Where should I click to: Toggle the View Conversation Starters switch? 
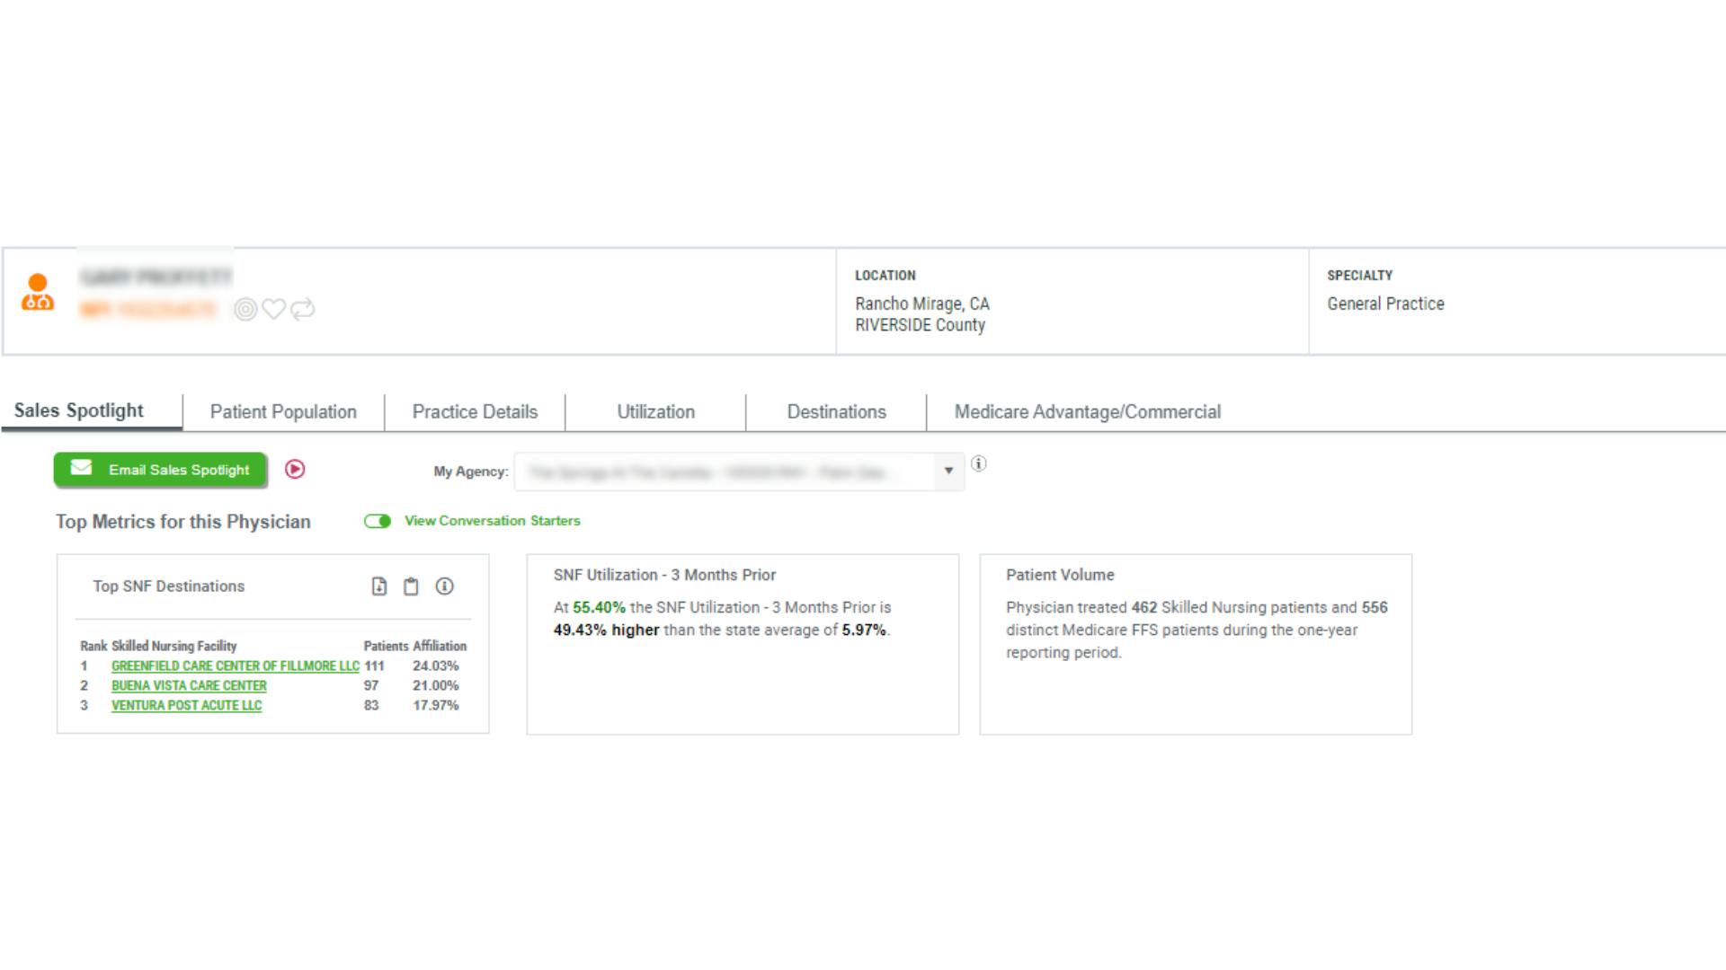[378, 522]
